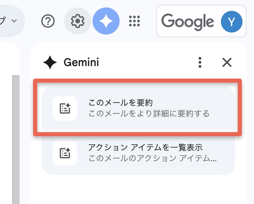Screen dimensions: 254x204
Task: Toggle the Gemini sparkle button in the header
Action: click(106, 21)
